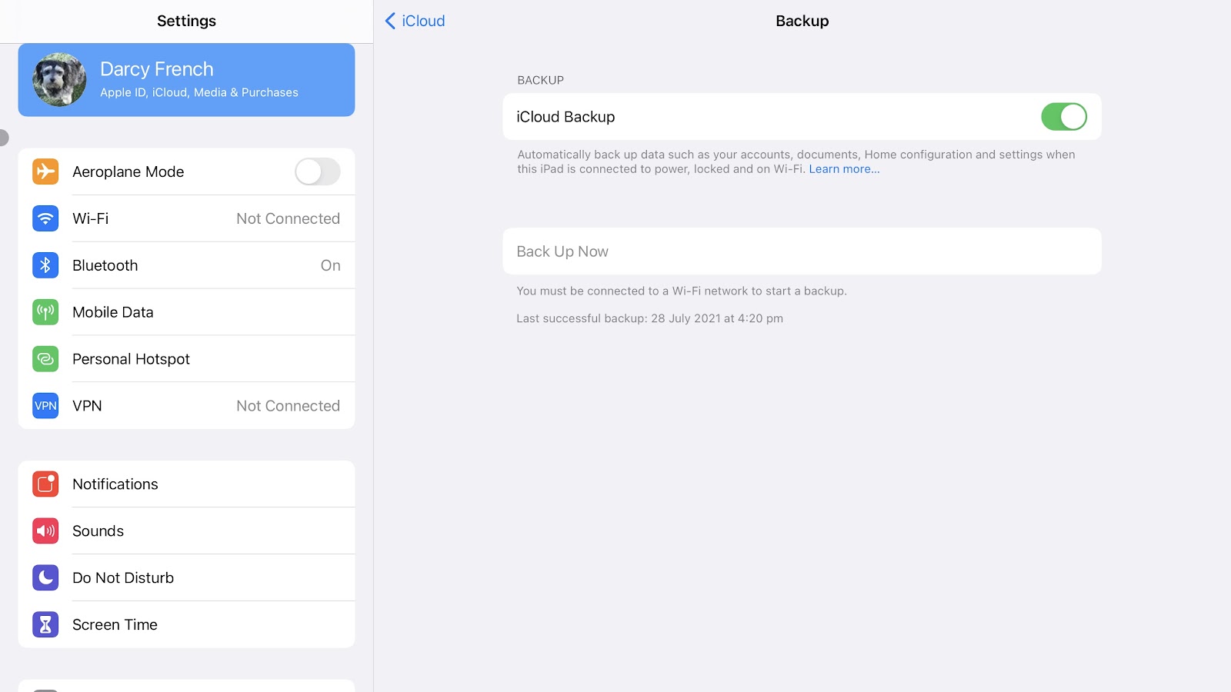Turn off the iCloud Backup switch

[1064, 117]
